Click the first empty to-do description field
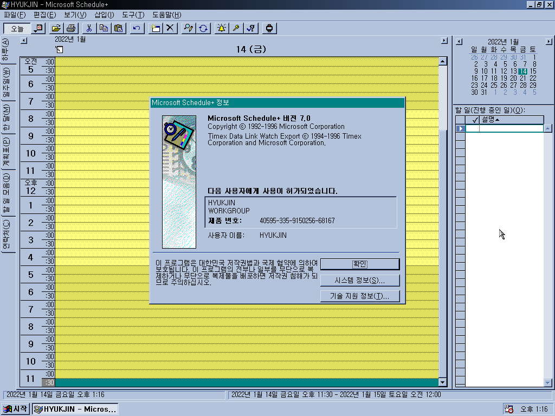 pyautogui.click(x=512, y=128)
